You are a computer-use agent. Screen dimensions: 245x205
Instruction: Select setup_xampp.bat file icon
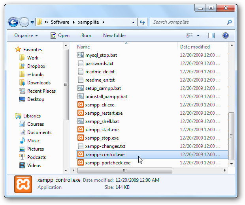[81, 88]
